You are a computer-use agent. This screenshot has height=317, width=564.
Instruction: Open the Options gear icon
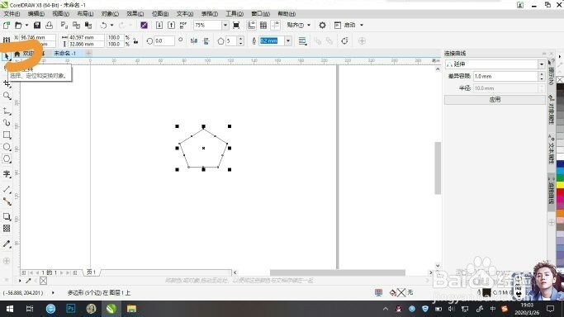coord(322,25)
